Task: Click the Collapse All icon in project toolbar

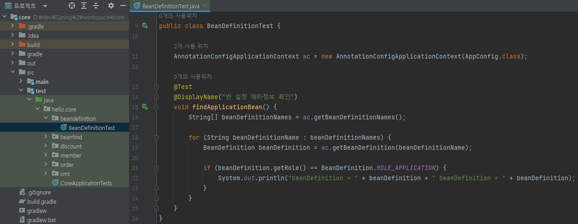Action: pyautogui.click(x=96, y=6)
